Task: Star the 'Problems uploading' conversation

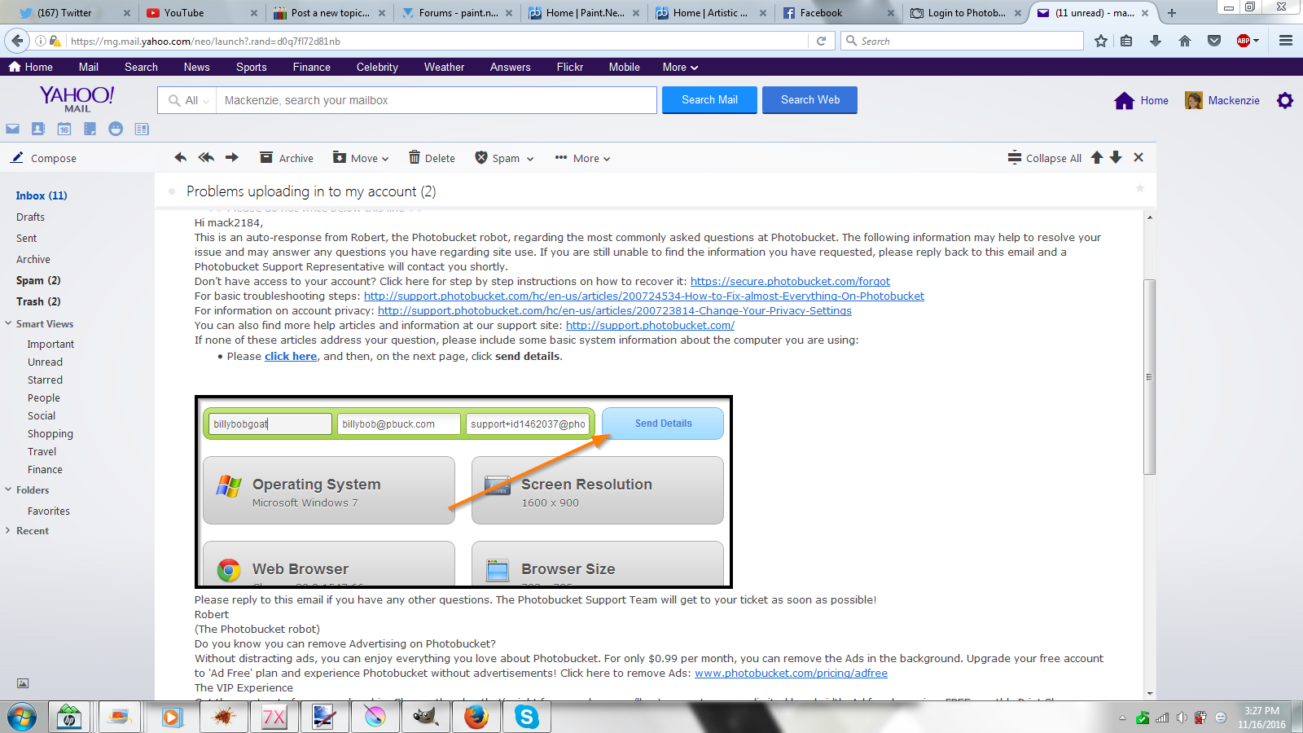Action: click(1140, 188)
